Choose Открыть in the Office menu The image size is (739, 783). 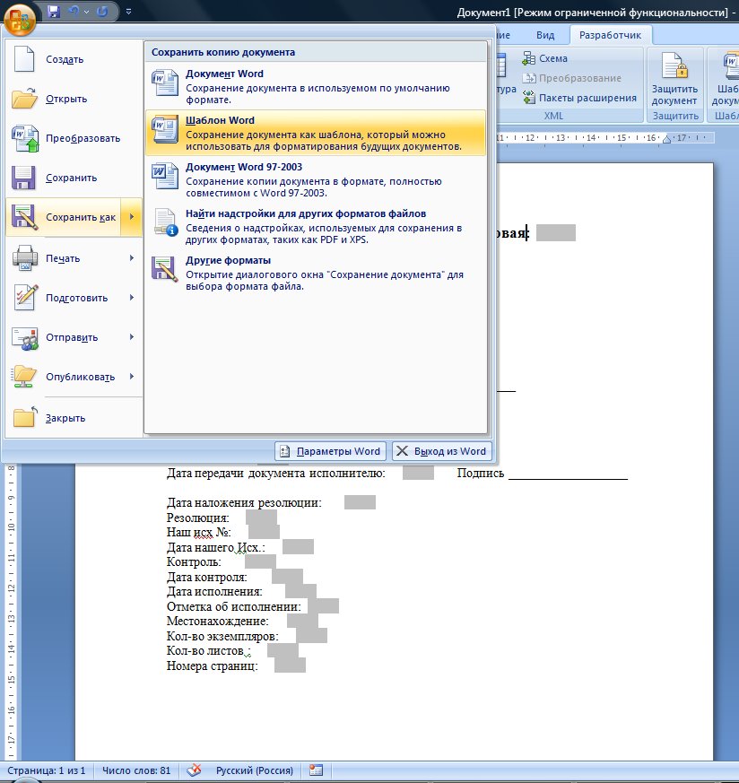pyautogui.click(x=74, y=99)
